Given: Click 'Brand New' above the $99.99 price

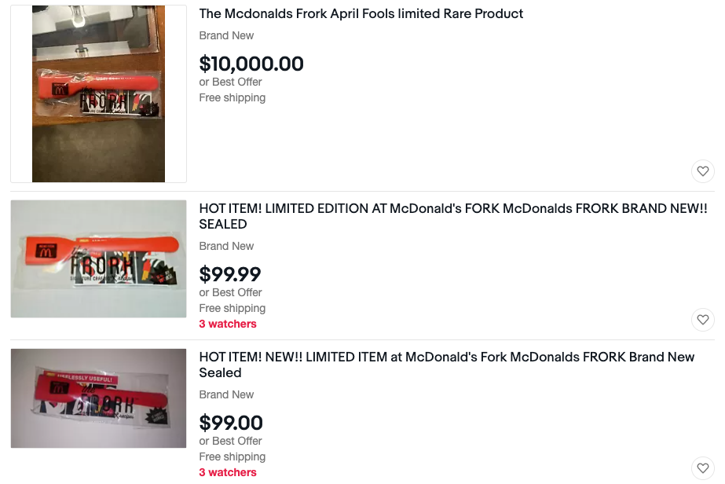Looking at the screenshot, I should pos(226,246).
